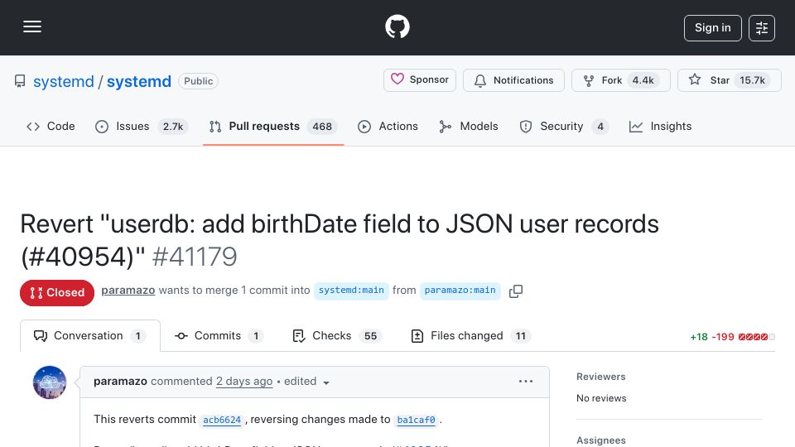This screenshot has width=795, height=447.
Task: Copy the head branch name icon
Action: [516, 291]
